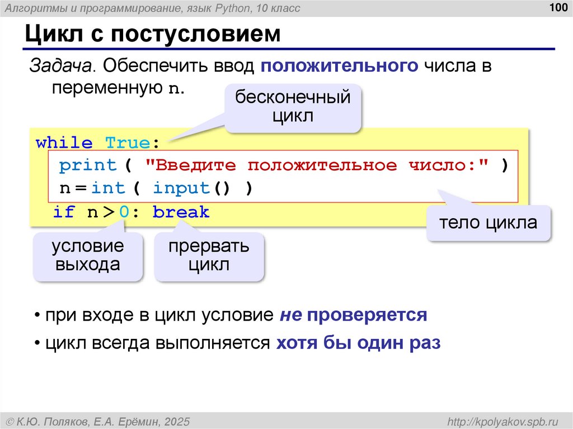Screen dimensions: 573x429
Task: Click the 'break' keyword in the code
Action: [x=182, y=211]
